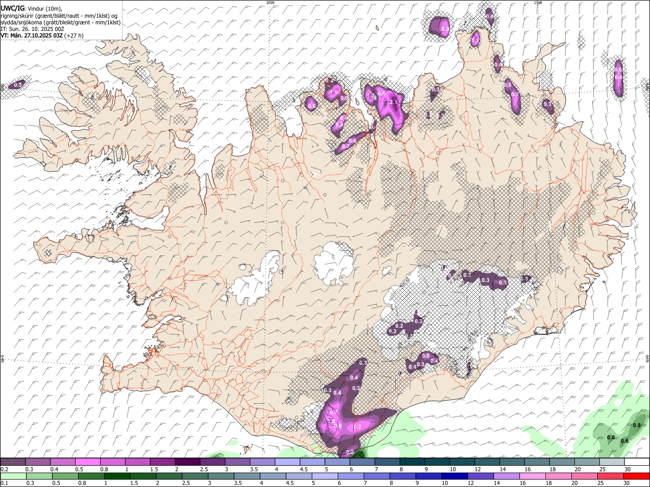Click the snow legend swatch labeled 0.2

(13, 462)
